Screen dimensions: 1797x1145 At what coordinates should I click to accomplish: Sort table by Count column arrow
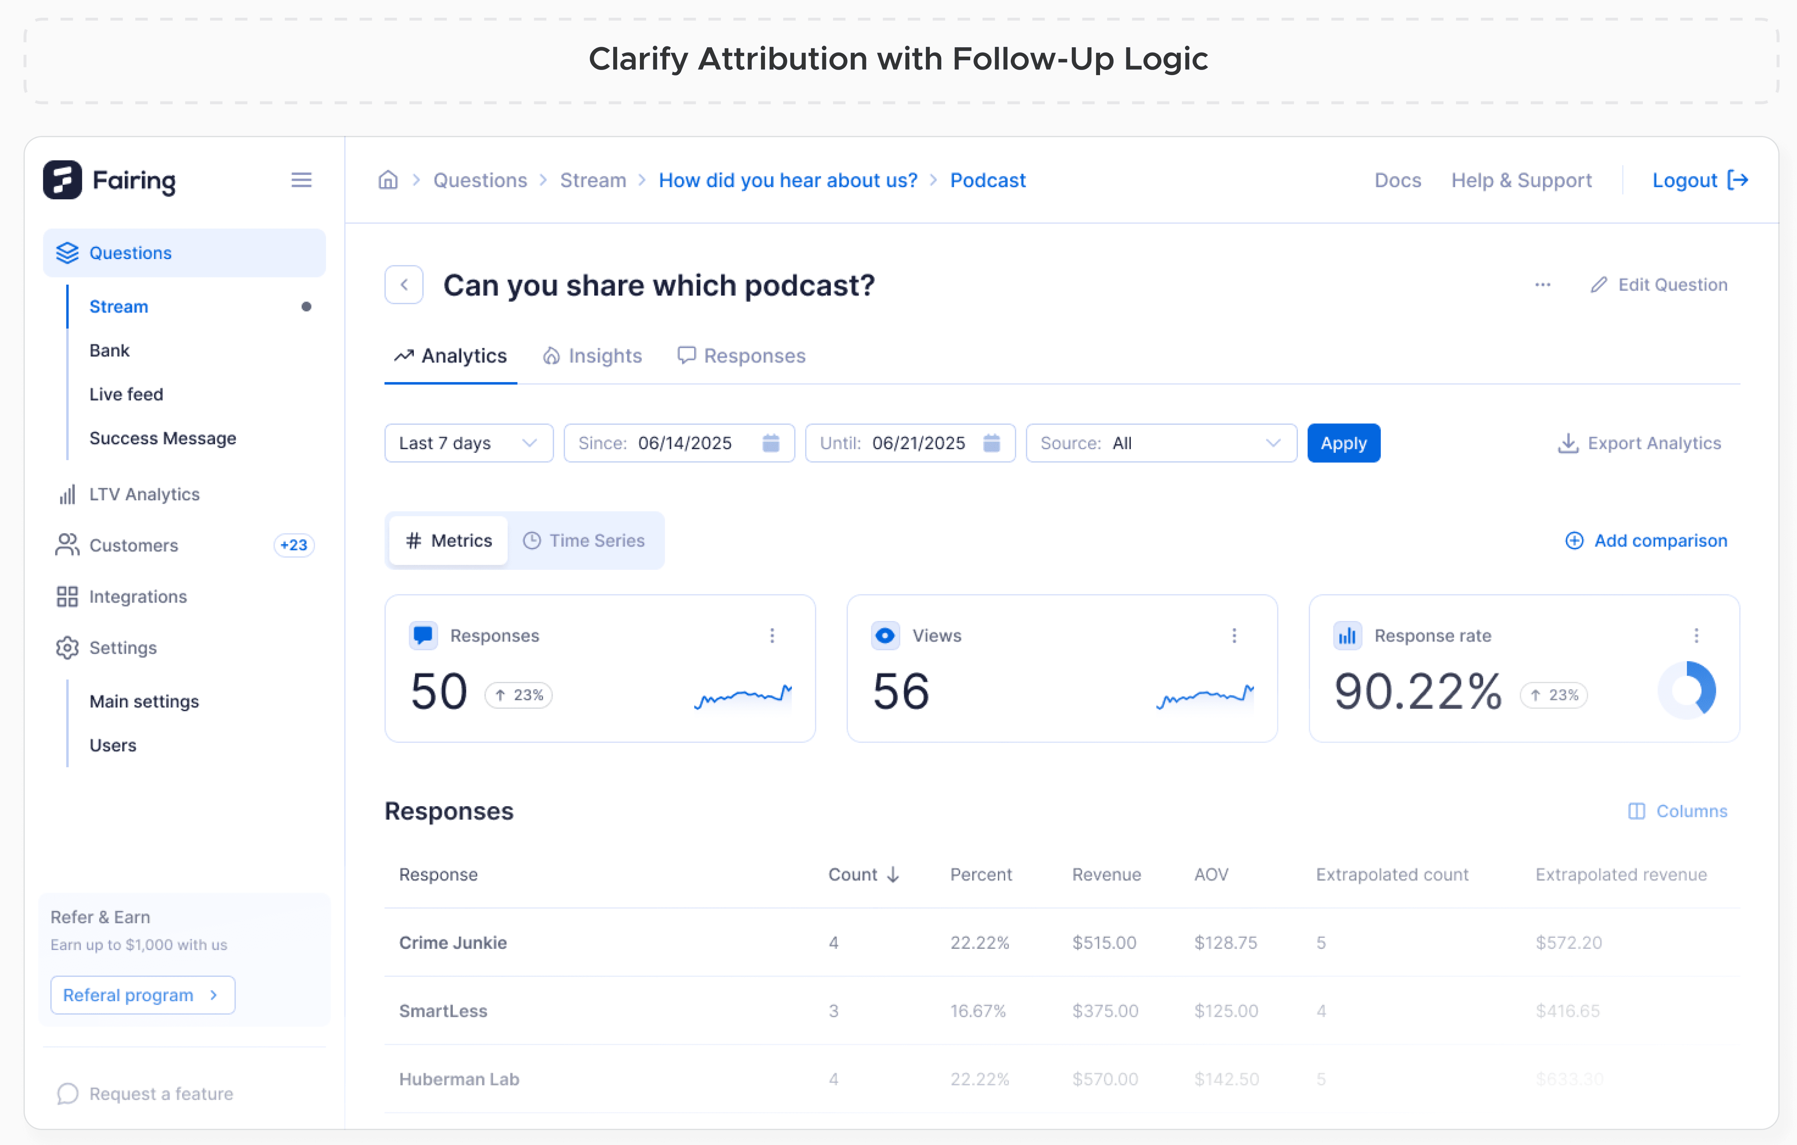tap(892, 874)
